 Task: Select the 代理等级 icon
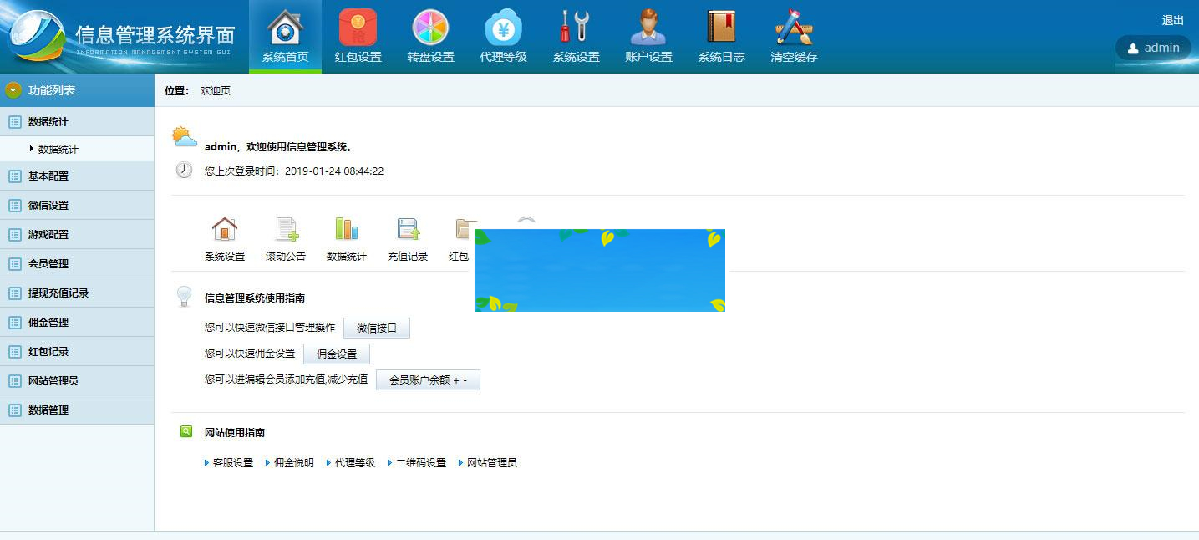pyautogui.click(x=502, y=35)
